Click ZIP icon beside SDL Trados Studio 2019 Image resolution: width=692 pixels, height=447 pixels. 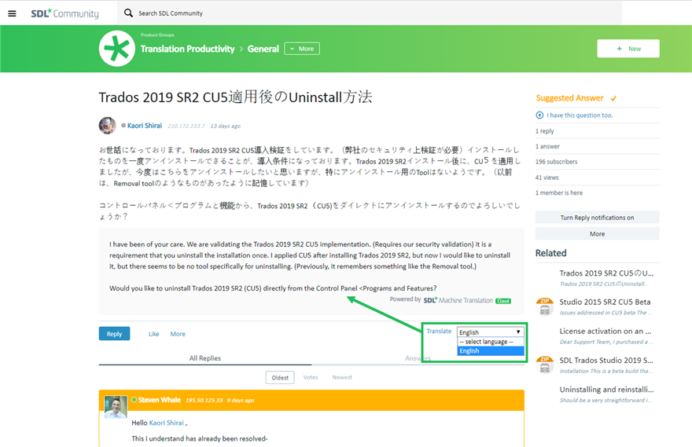pyautogui.click(x=545, y=365)
